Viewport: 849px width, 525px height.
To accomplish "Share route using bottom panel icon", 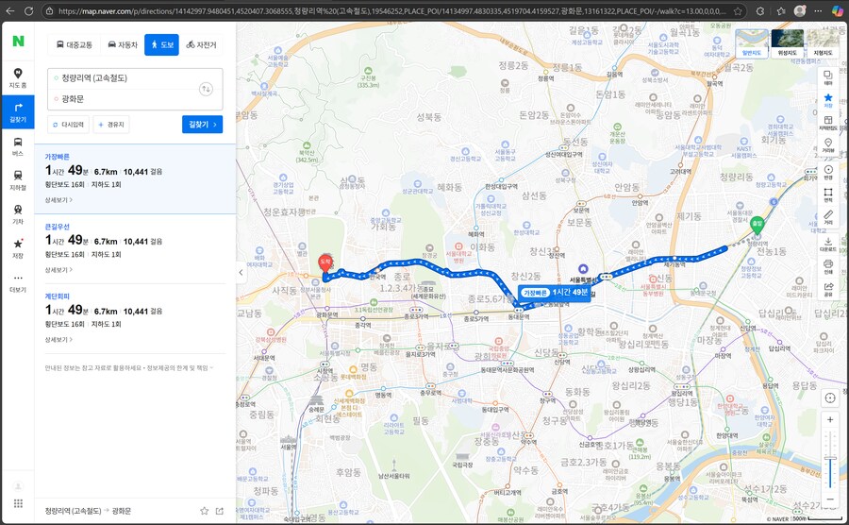I will click(x=219, y=511).
